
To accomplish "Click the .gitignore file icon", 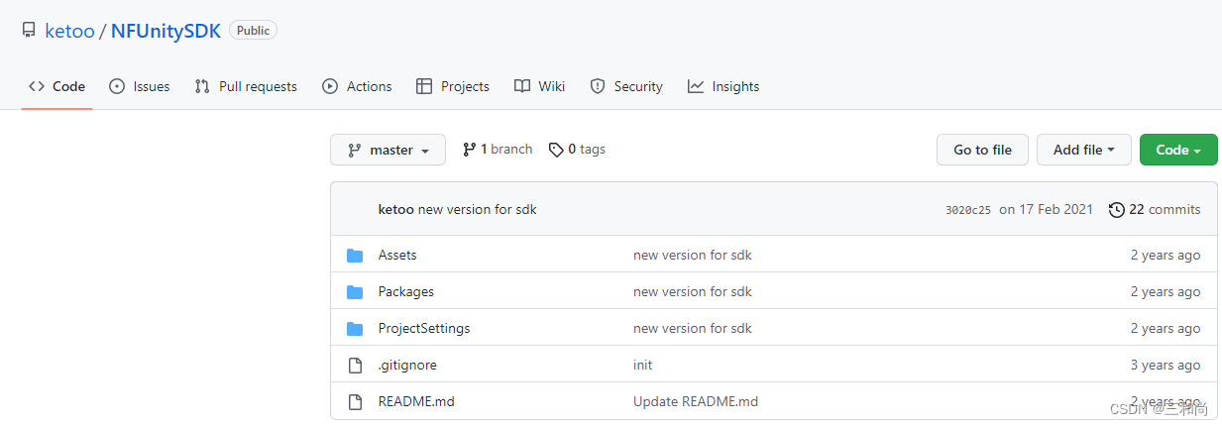I will tap(355, 365).
